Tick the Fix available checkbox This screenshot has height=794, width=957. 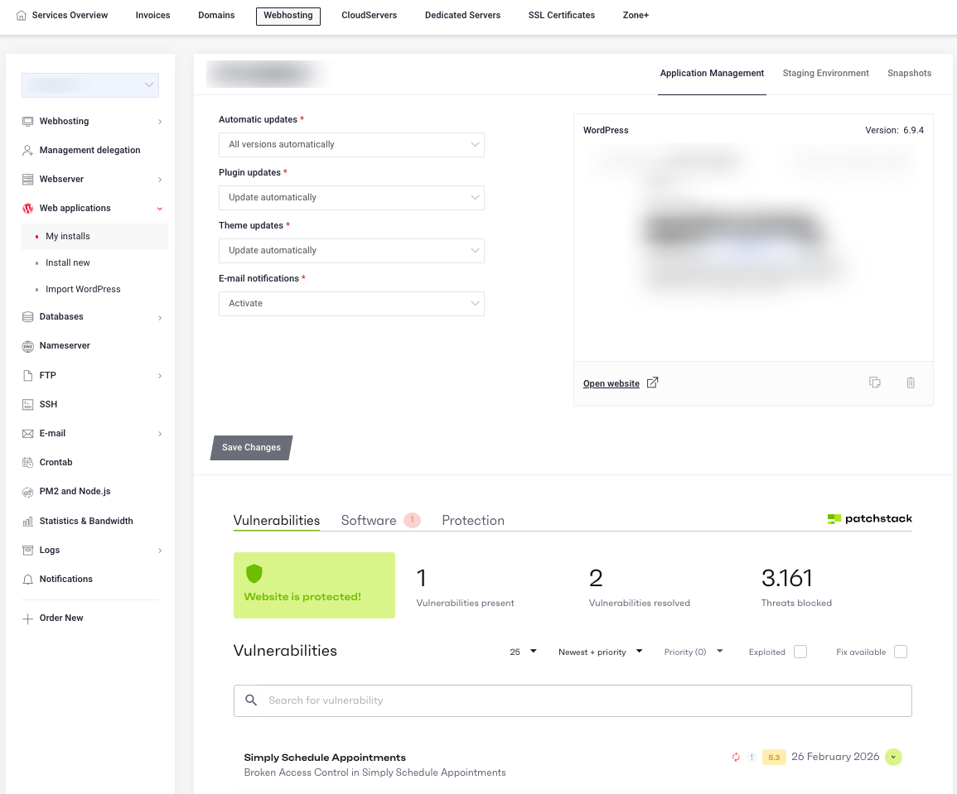click(901, 652)
